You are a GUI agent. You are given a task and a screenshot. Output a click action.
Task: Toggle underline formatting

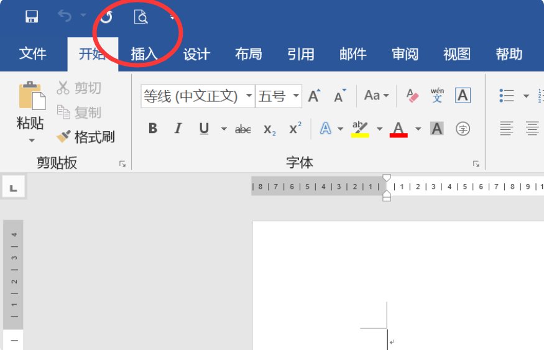pyautogui.click(x=204, y=128)
